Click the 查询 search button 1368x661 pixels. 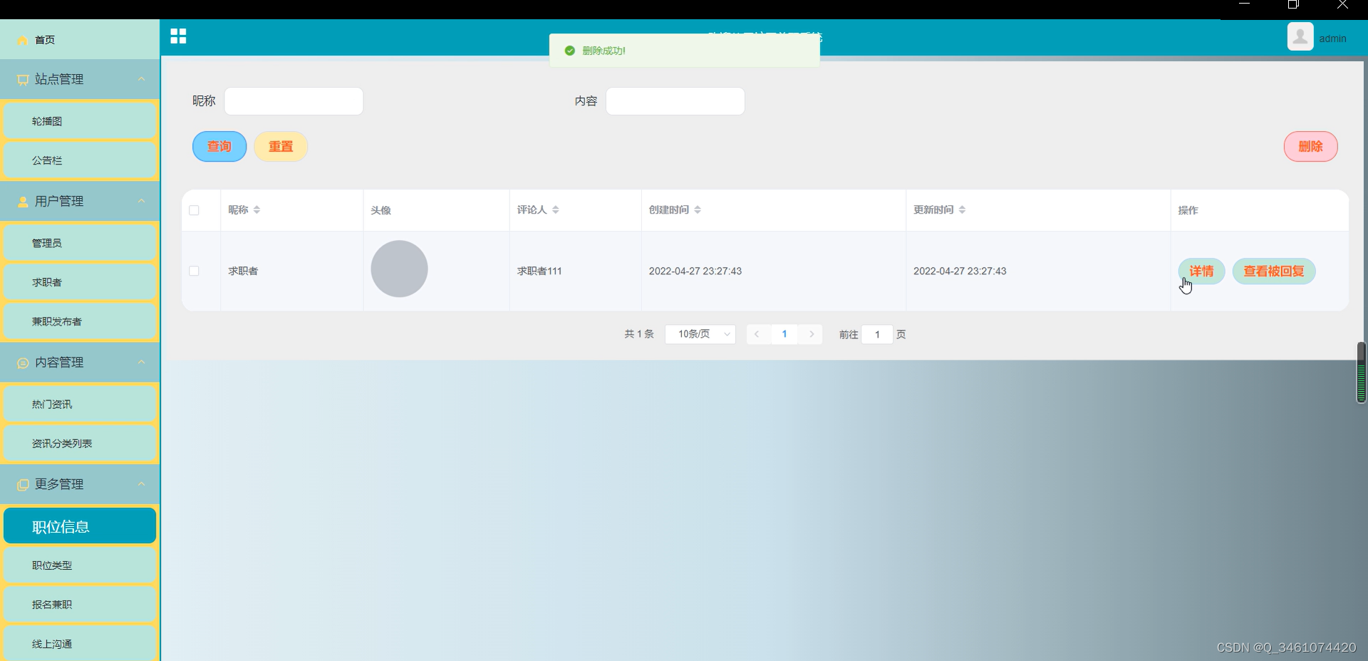tap(219, 147)
